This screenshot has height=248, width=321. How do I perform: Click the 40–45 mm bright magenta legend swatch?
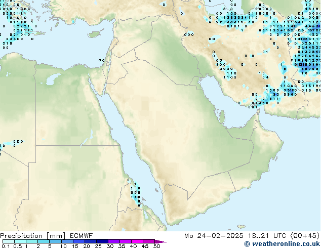pyautogui.click(x=137, y=241)
